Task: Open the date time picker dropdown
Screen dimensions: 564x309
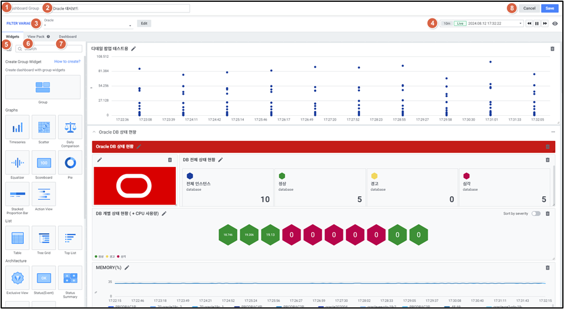Action: [x=520, y=23]
